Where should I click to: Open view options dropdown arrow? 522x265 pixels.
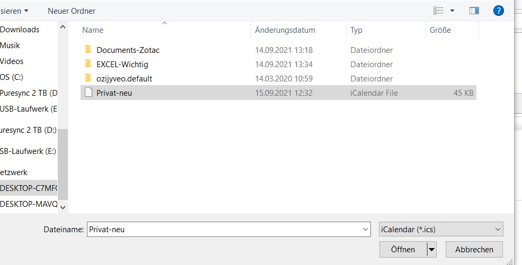(452, 11)
